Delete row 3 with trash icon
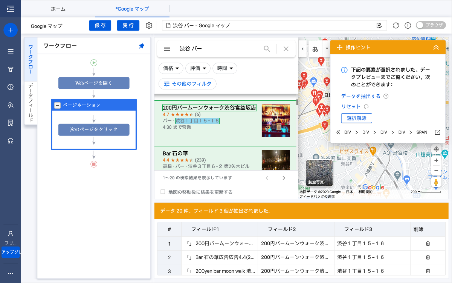452x283 pixels. [x=428, y=271]
